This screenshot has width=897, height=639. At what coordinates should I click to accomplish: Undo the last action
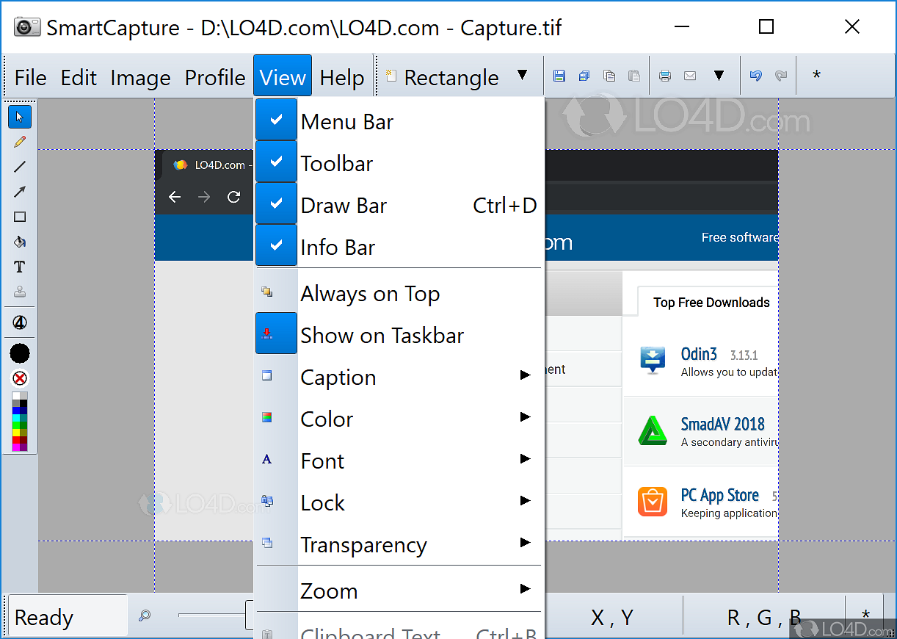click(x=755, y=75)
